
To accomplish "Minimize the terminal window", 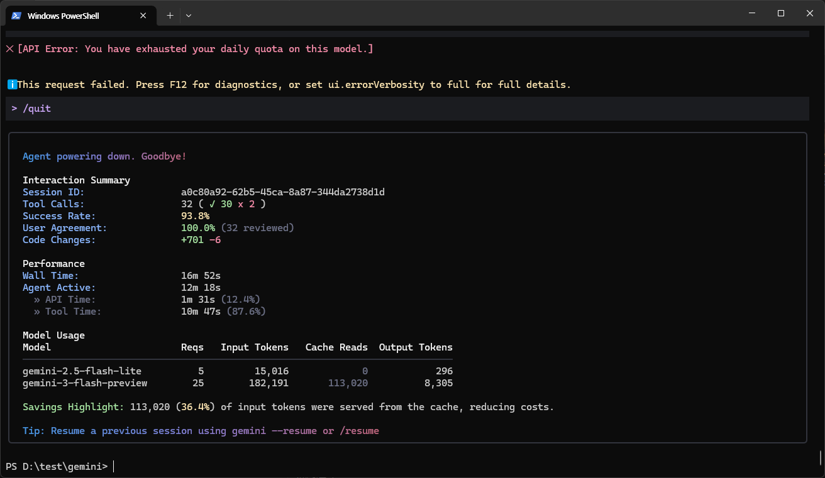I will point(752,13).
